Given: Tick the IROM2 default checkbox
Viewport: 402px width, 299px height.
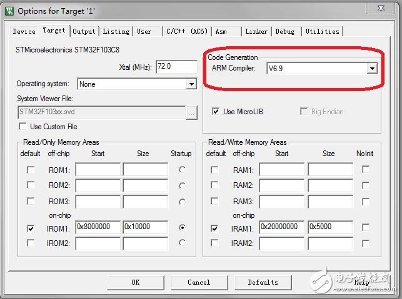Looking at the screenshot, I should click(31, 243).
